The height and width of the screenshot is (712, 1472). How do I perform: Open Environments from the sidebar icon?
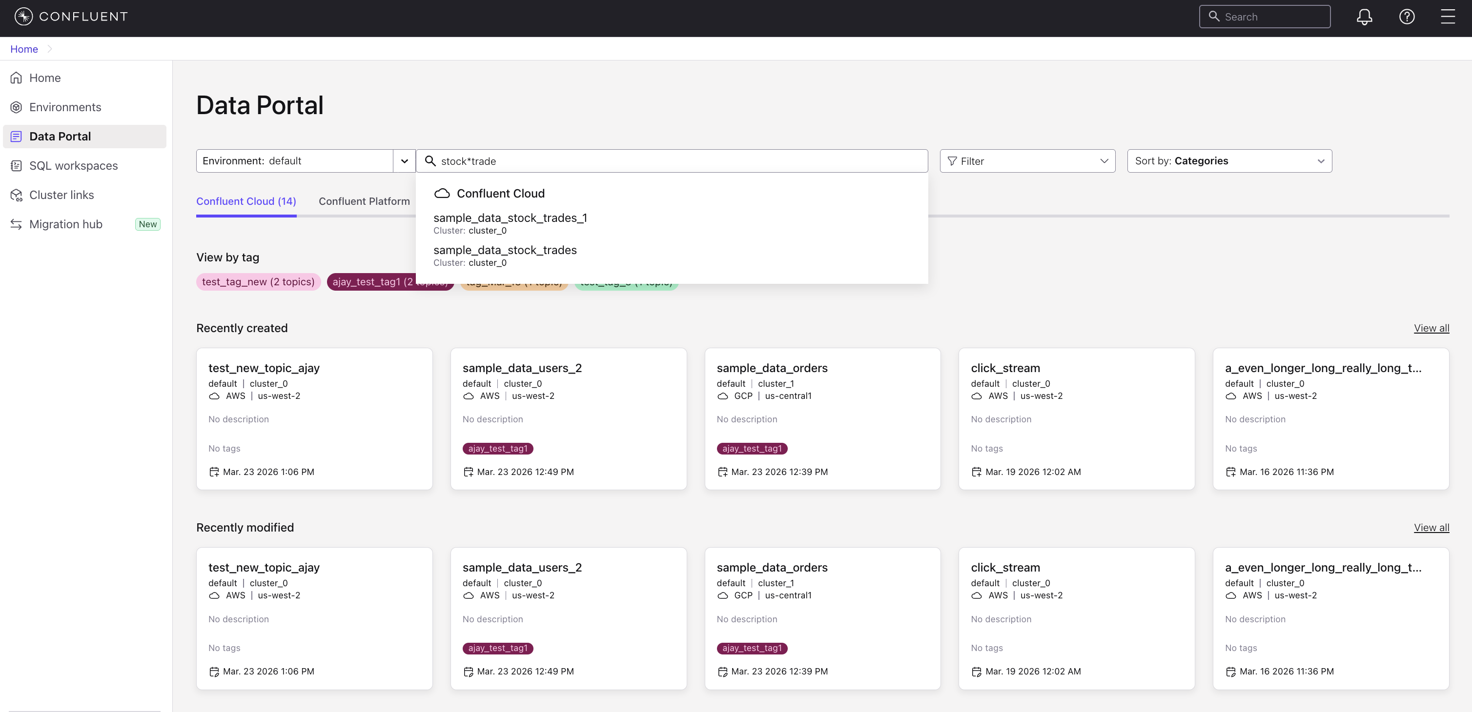pos(16,107)
